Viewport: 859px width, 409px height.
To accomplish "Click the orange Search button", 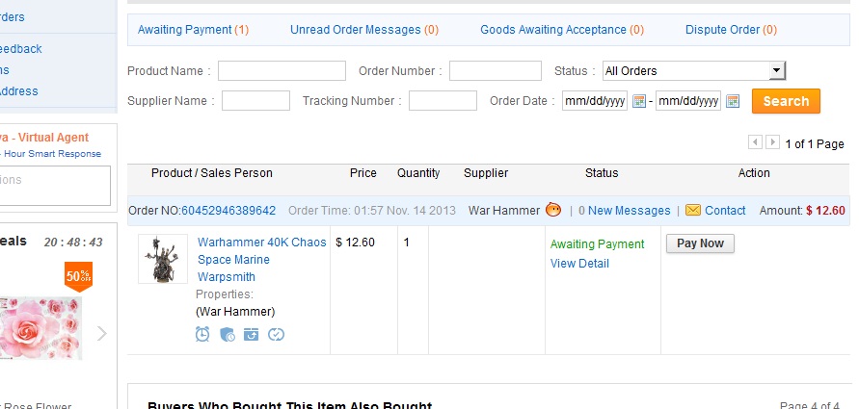I will tap(786, 101).
